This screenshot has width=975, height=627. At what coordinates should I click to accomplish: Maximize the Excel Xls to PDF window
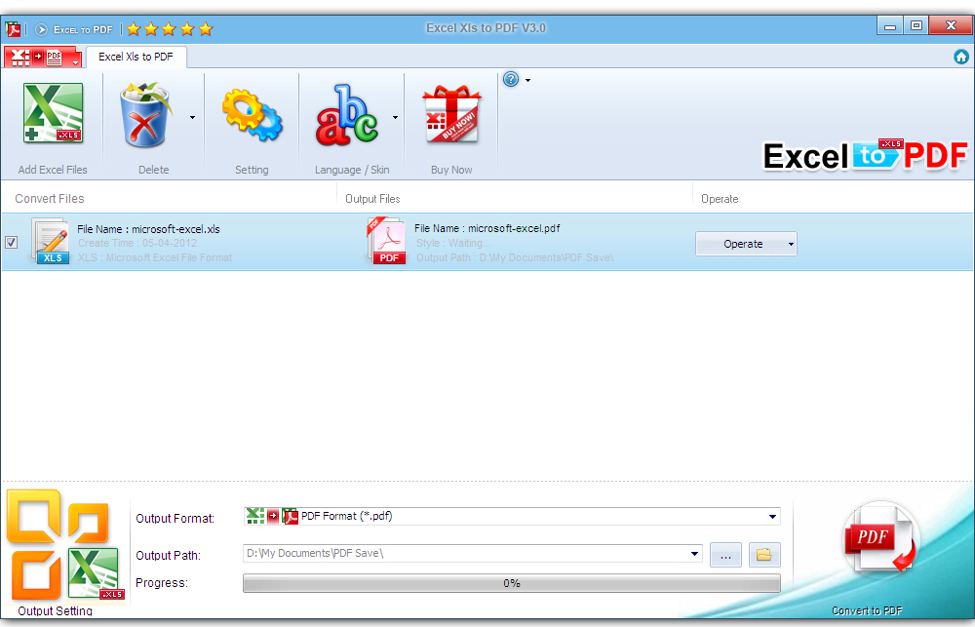coord(916,26)
